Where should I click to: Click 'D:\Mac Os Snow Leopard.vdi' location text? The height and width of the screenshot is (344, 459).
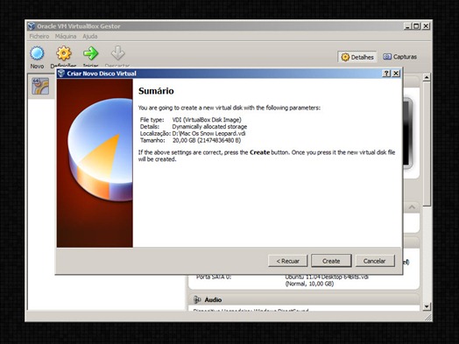coord(208,133)
